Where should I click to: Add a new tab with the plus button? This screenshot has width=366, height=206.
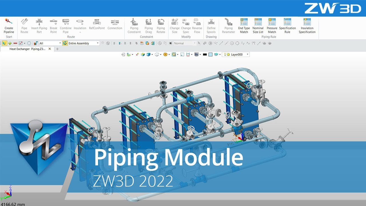click(57, 49)
